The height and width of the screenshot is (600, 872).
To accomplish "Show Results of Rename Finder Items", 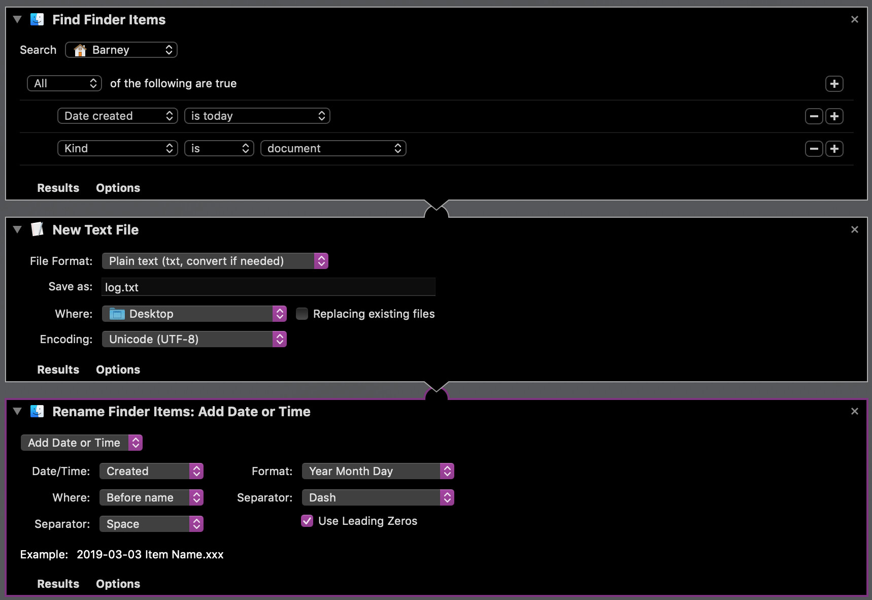I will point(58,584).
